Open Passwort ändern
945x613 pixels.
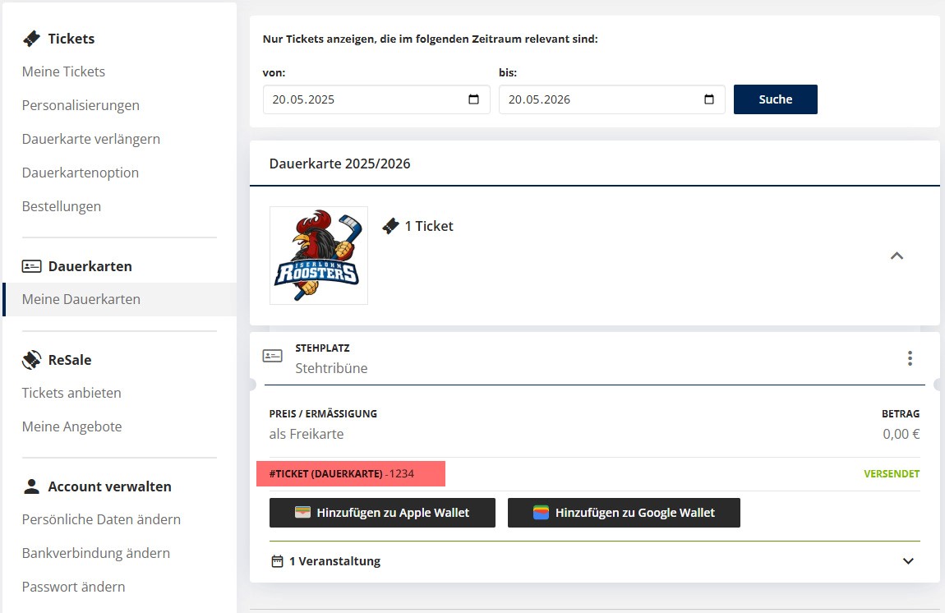point(73,587)
